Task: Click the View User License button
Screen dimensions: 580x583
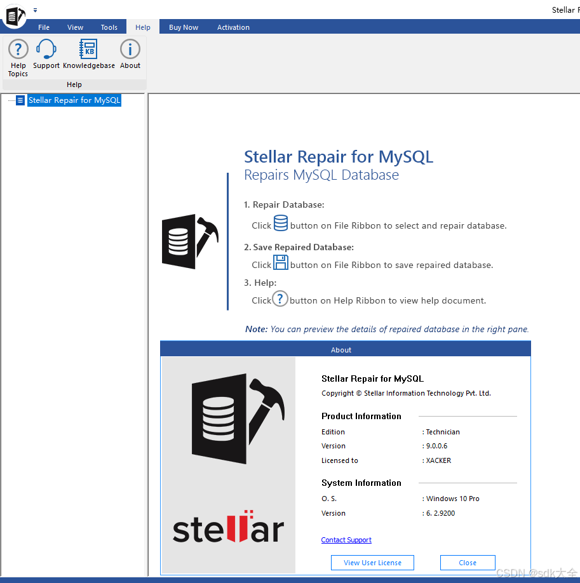Action: [372, 563]
